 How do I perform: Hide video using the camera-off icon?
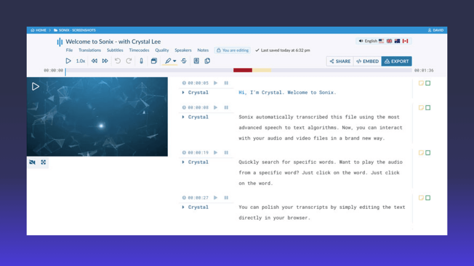[32, 162]
